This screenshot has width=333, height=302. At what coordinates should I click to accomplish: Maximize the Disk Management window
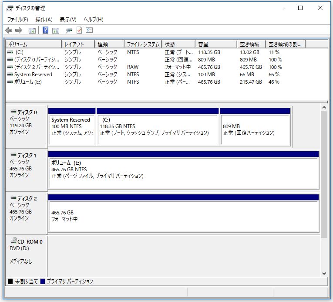pos(300,8)
